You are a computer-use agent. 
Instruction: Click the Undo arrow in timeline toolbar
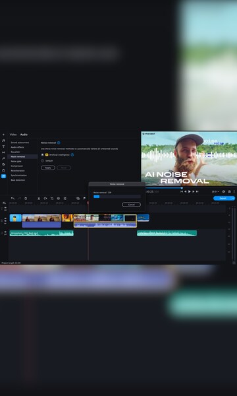pyautogui.click(x=13, y=199)
